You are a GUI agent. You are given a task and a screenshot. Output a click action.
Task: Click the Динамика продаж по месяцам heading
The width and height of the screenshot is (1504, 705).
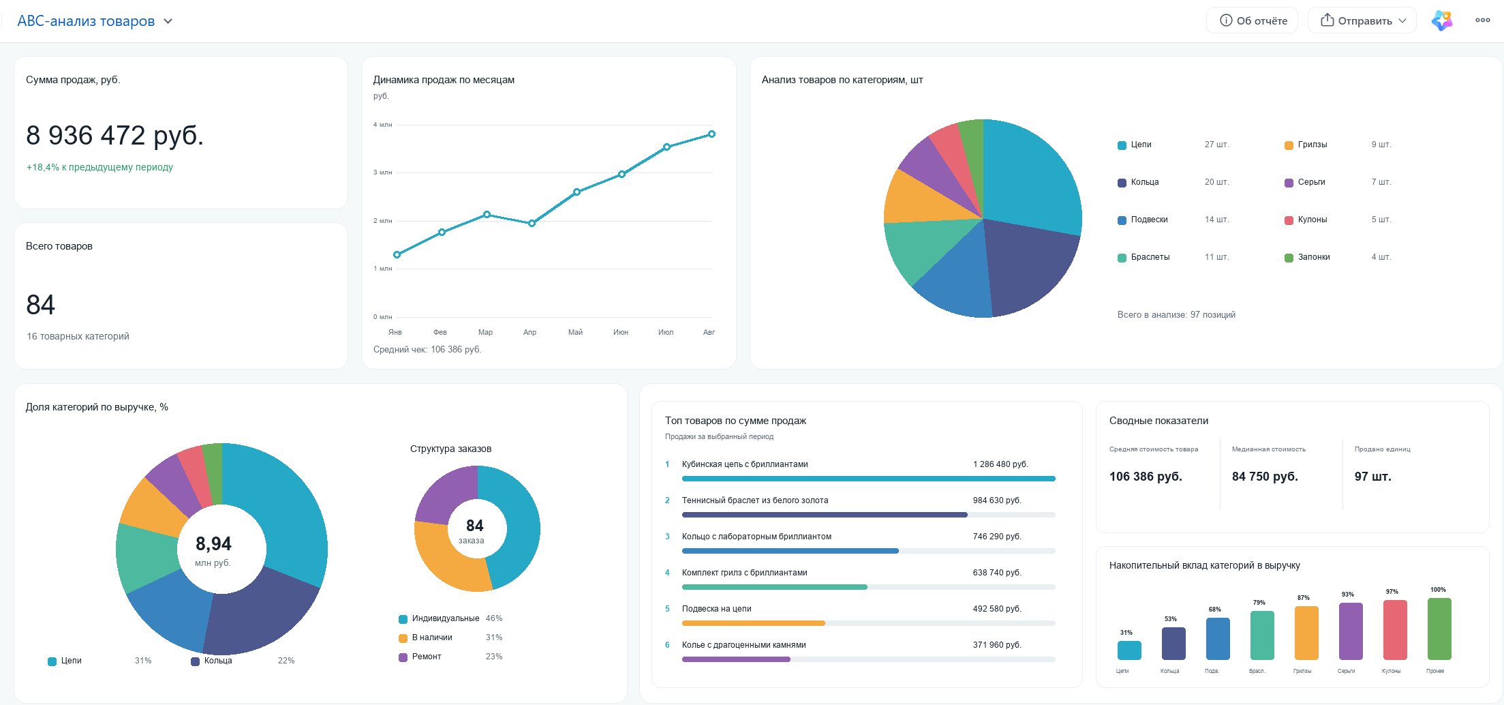444,80
